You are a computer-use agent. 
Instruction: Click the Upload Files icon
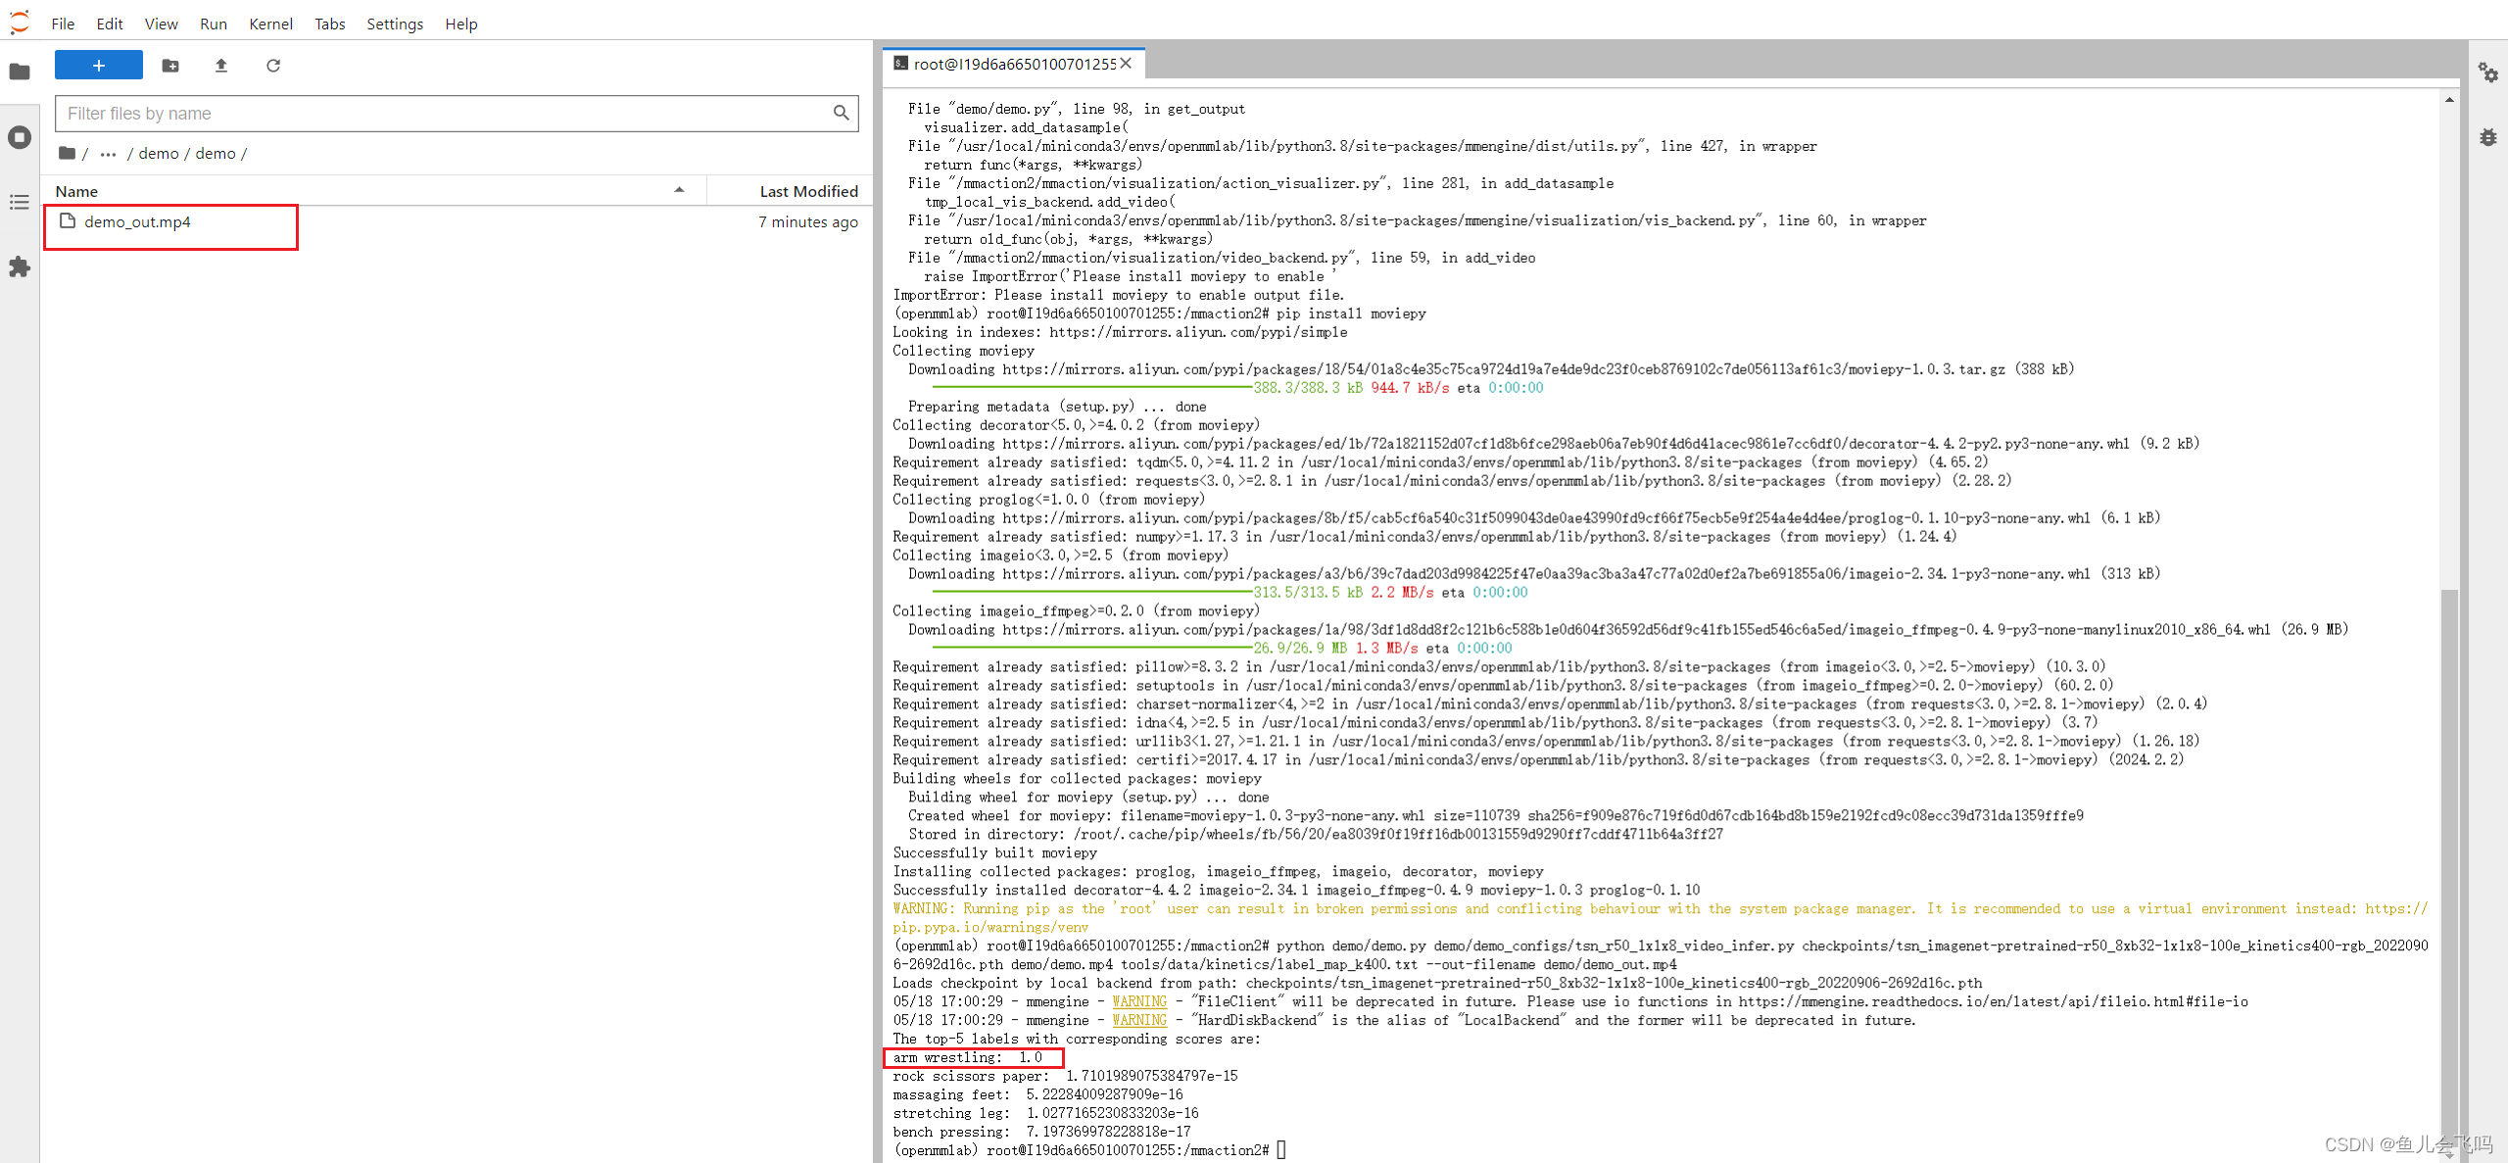point(221,66)
